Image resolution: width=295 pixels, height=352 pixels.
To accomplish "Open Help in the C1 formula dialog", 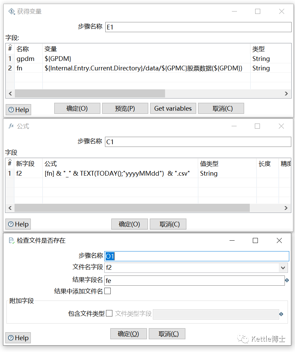I will 18,224.
